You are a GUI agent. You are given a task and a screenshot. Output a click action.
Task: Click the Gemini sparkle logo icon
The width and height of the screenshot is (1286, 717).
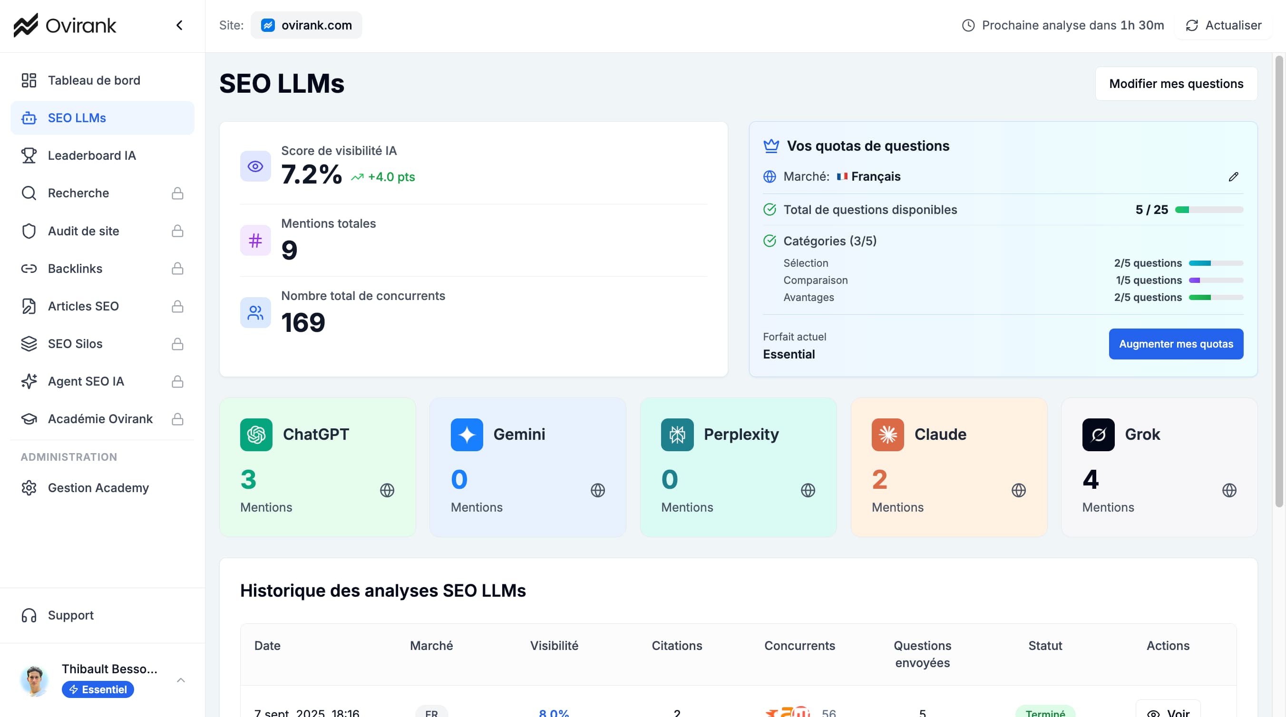point(466,435)
